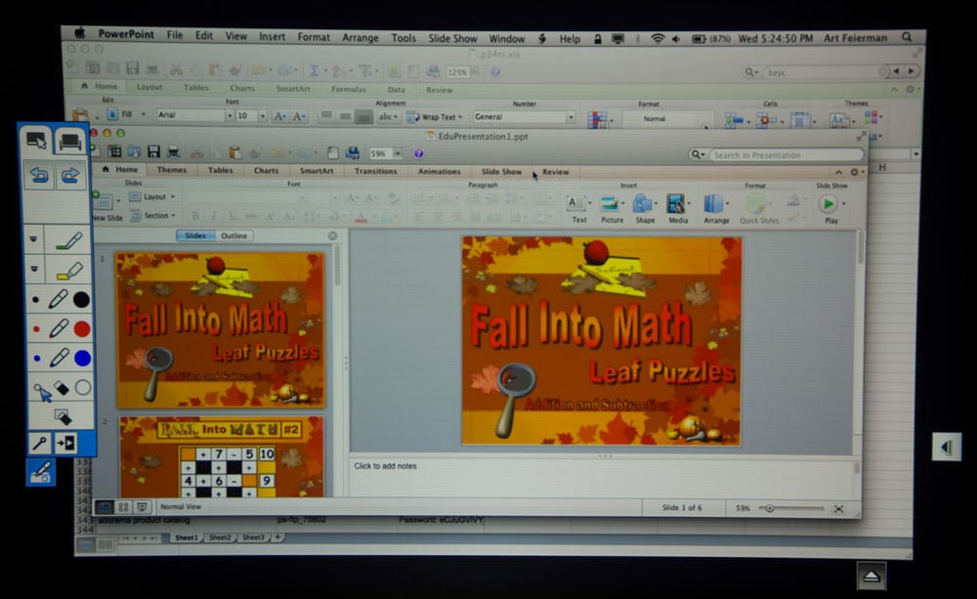The width and height of the screenshot is (977, 599).
Task: Close the slide thumbnail pane
Action: click(333, 235)
